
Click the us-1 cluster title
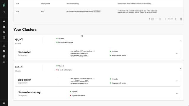tap(19, 67)
